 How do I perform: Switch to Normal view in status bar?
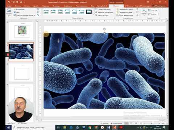[127, 123]
